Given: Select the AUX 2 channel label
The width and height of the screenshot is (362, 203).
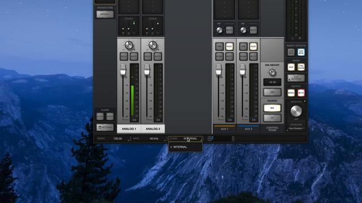Looking at the screenshot, I should pos(248,129).
